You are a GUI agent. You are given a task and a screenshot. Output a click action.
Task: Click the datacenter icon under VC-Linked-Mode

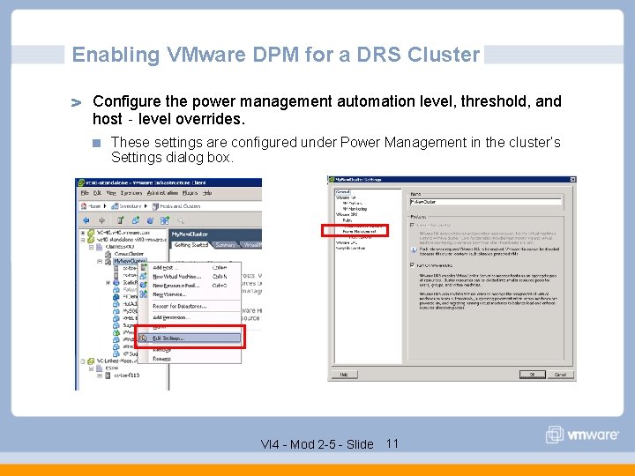click(99, 368)
